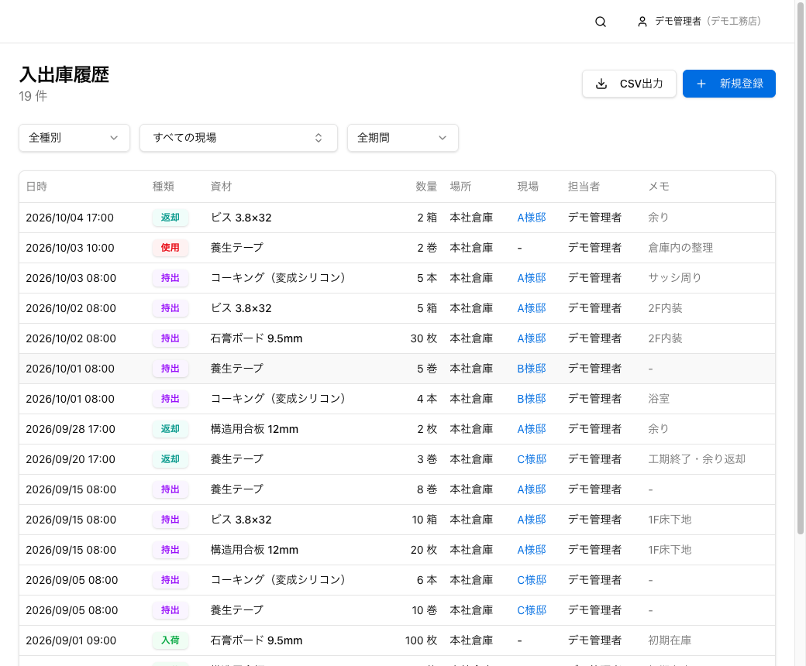
Task: Click the 19 件 record count
Action: coord(33,96)
